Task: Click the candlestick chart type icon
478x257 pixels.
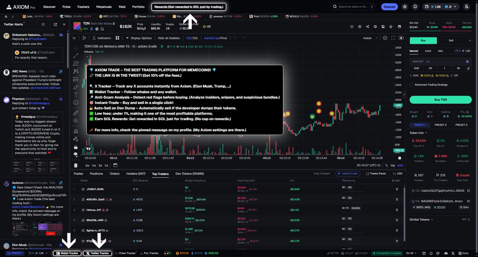Action: pyautogui.click(x=83, y=38)
